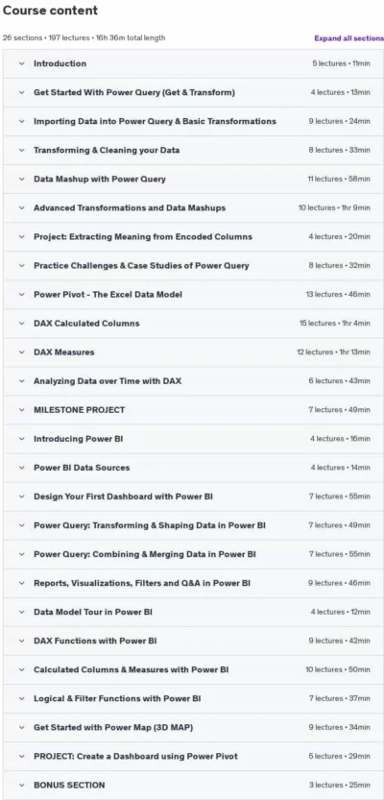Select Importing Data into Power Query section title

coord(155,121)
